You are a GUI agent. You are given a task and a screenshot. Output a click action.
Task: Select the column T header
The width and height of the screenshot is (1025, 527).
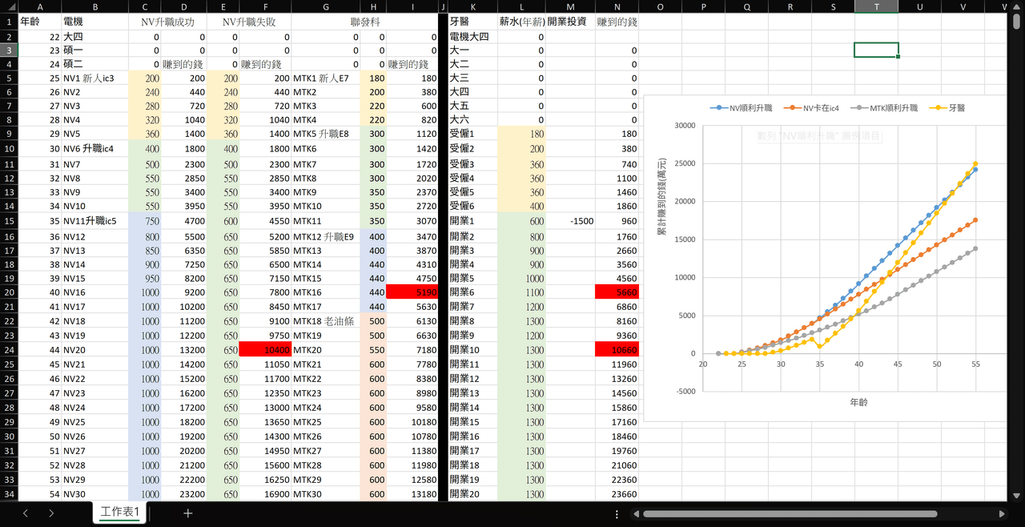point(876,6)
